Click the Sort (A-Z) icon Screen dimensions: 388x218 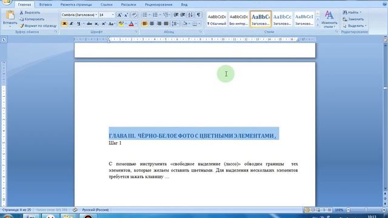190,15
